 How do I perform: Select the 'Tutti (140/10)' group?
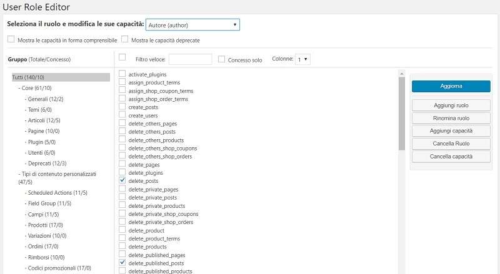[28, 77]
